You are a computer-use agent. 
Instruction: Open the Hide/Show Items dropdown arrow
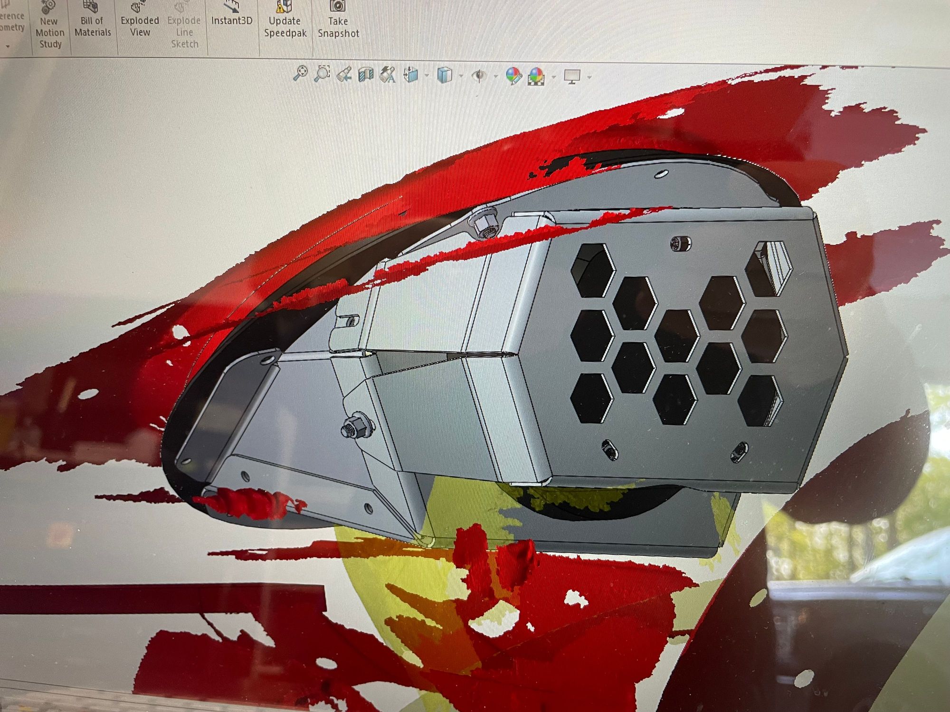(496, 76)
